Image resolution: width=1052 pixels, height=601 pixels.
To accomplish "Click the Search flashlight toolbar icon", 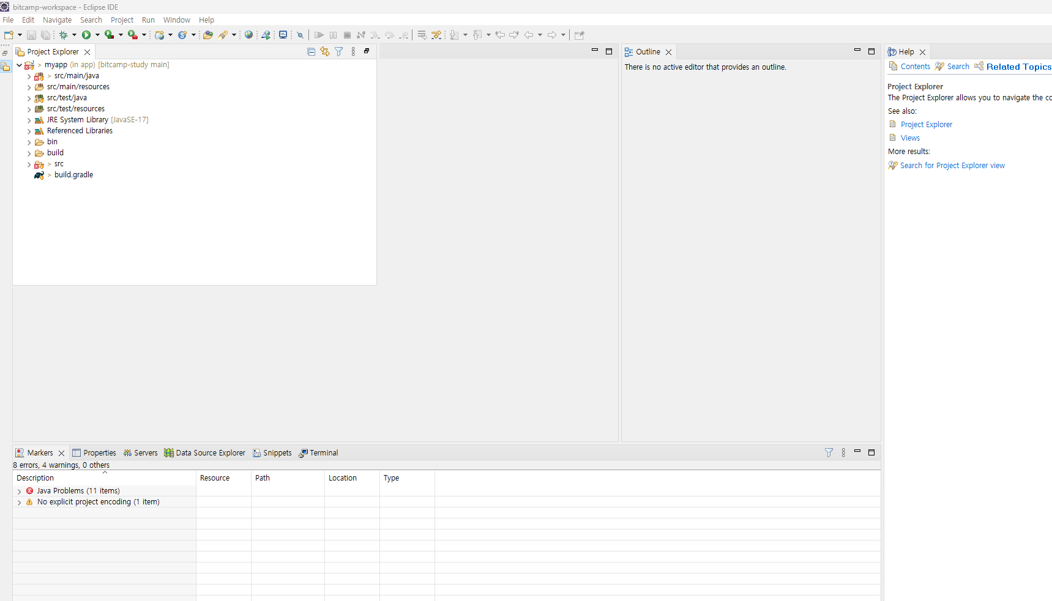I will pos(223,35).
